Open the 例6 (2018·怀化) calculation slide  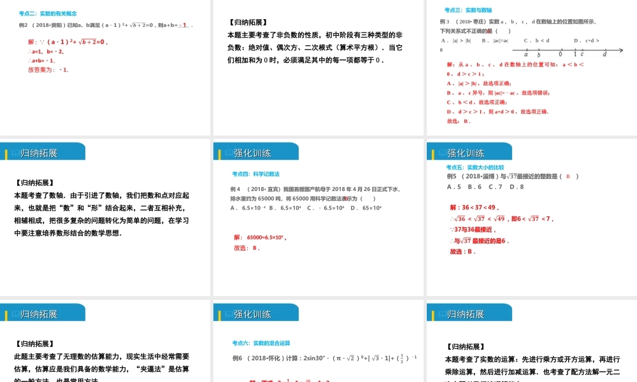[318, 341]
